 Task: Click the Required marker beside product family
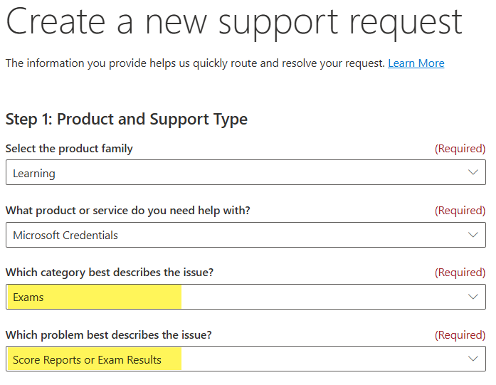coord(460,149)
